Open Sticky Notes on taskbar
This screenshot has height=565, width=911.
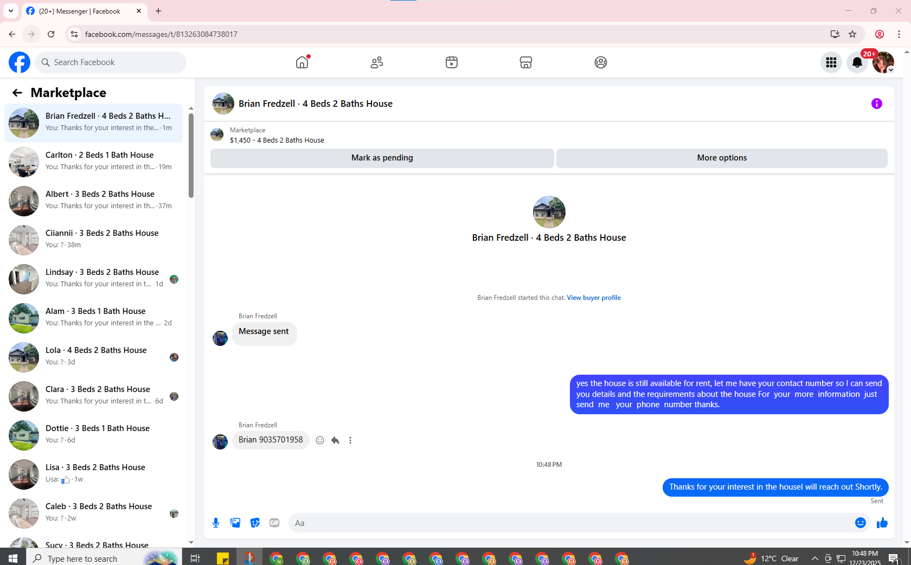222,558
